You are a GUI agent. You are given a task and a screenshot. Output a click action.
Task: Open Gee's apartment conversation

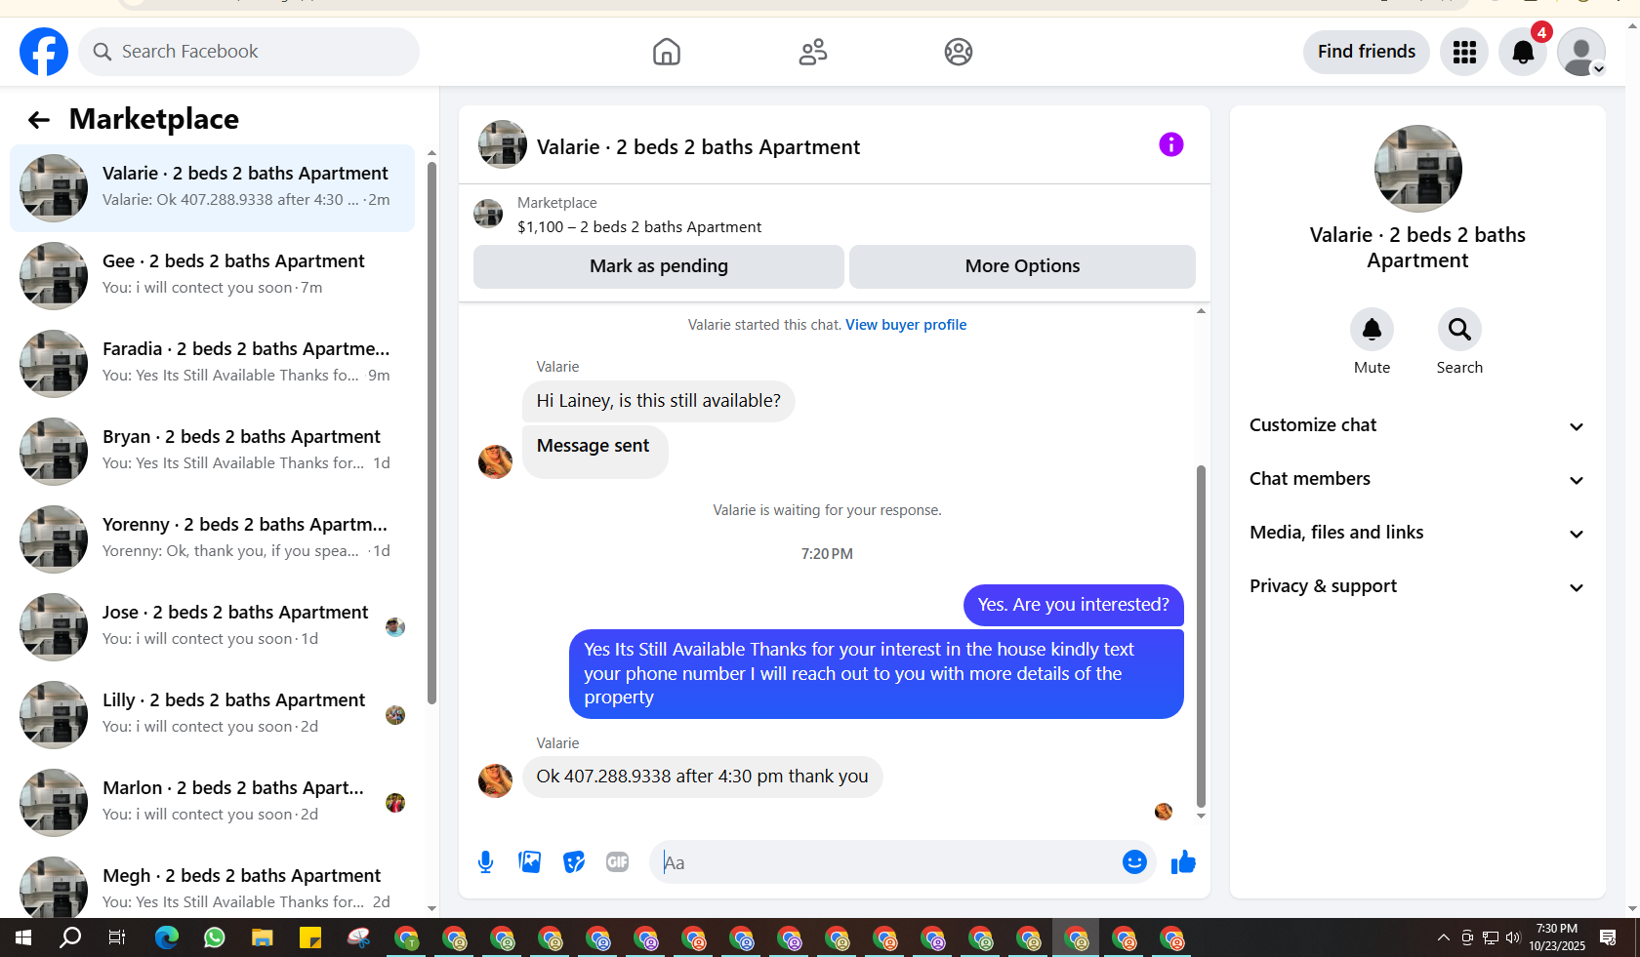[x=213, y=276]
